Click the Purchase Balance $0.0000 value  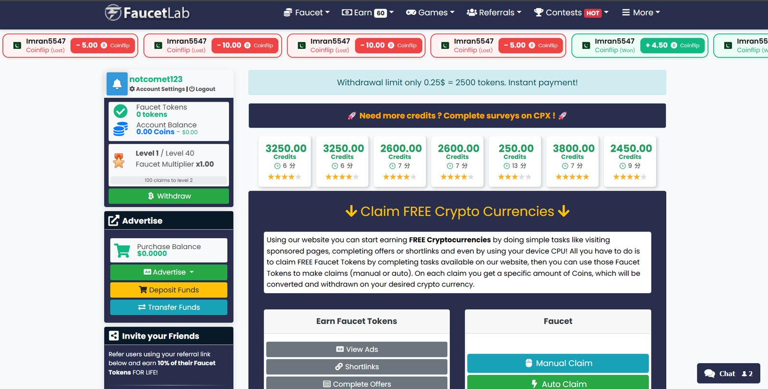click(152, 253)
